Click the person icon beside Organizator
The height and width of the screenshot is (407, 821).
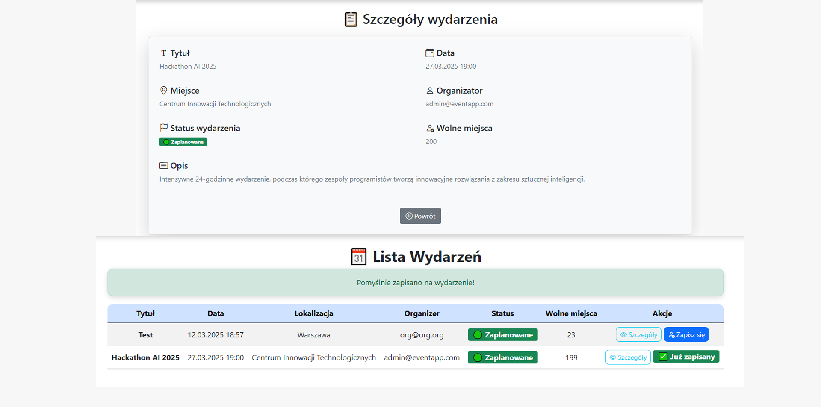coord(430,91)
